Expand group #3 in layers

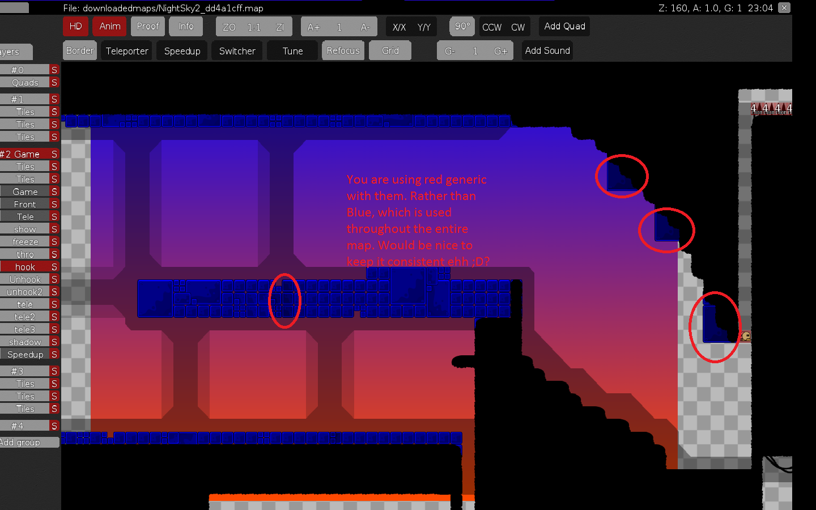coord(24,371)
